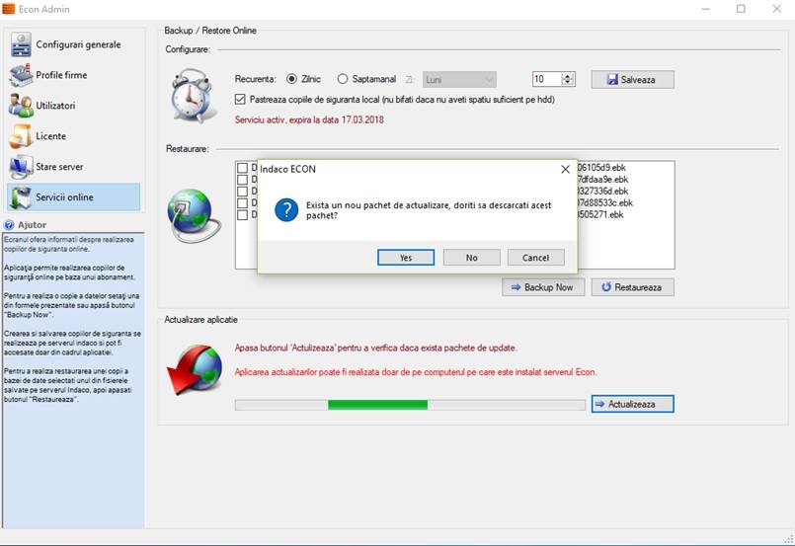The width and height of the screenshot is (795, 546).
Task: Select the file name '06105d9.ebk'
Action: click(601, 167)
